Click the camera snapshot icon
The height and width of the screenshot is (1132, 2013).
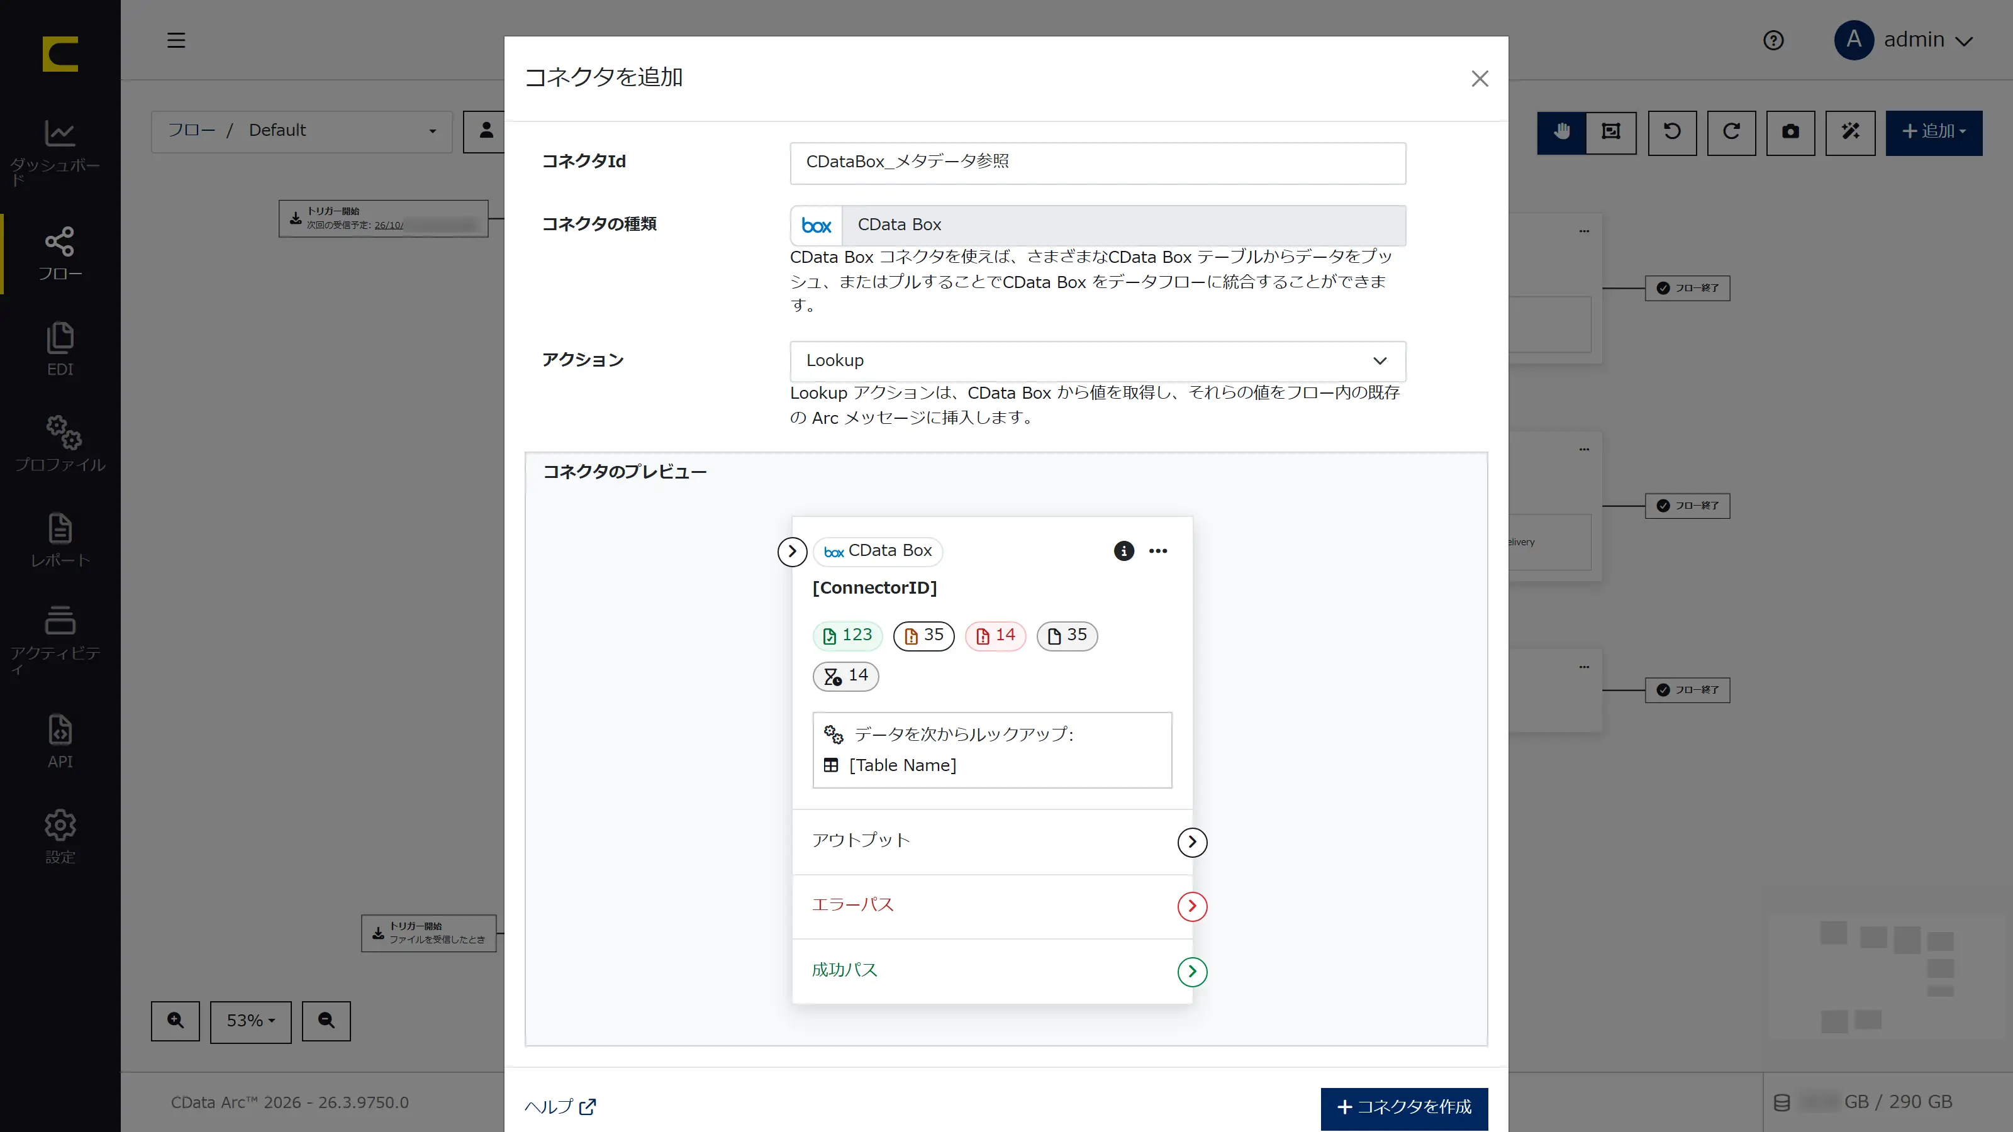pyautogui.click(x=1790, y=131)
